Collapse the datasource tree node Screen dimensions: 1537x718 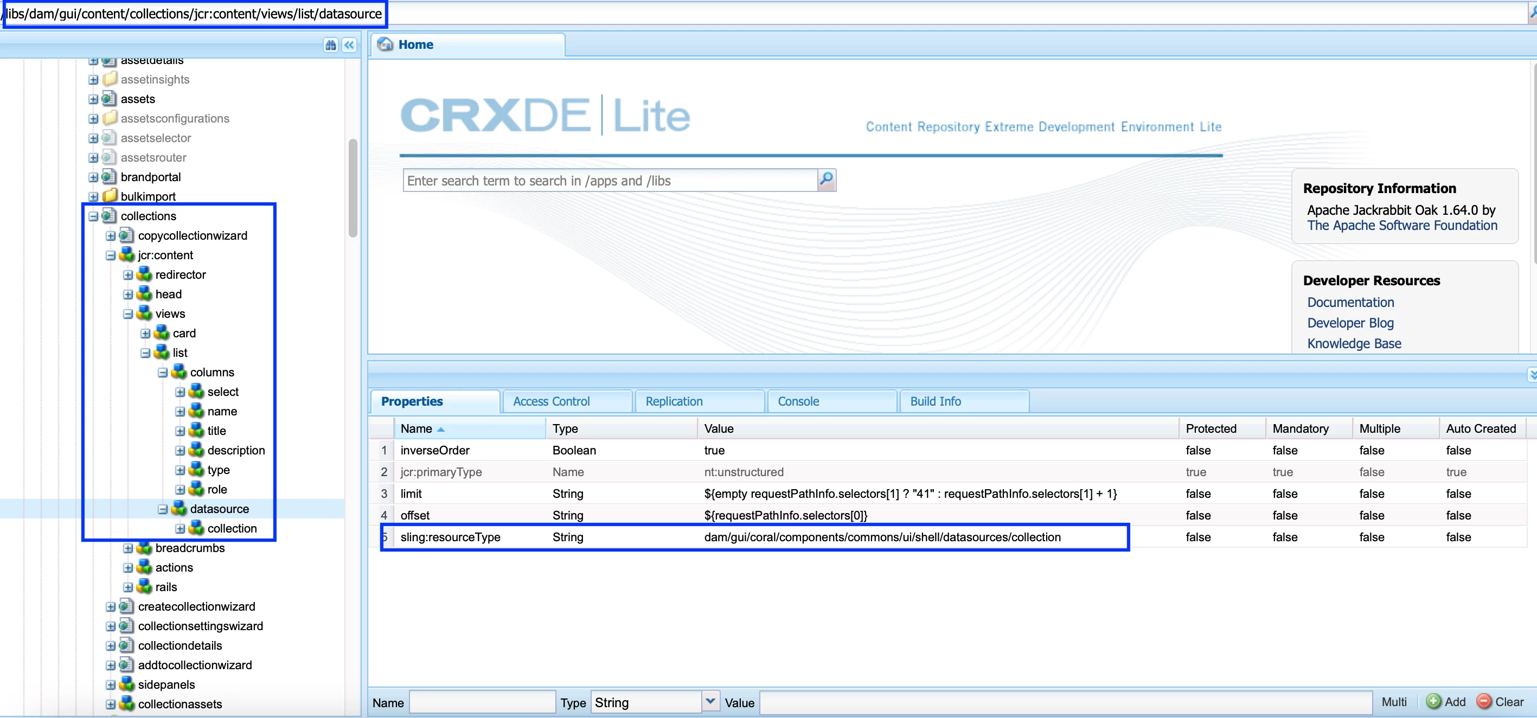click(x=163, y=509)
